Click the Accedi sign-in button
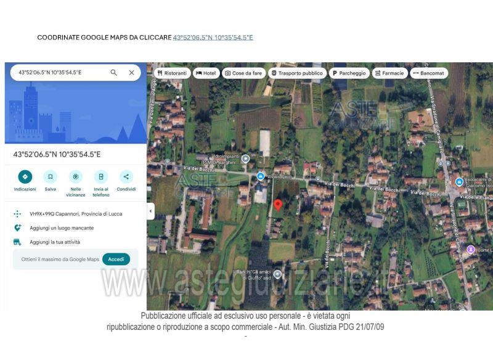 coord(116,260)
